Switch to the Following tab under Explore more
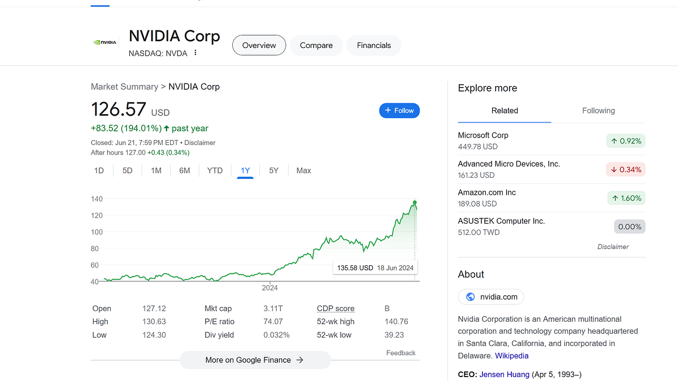Image resolution: width=678 pixels, height=381 pixels. point(598,111)
